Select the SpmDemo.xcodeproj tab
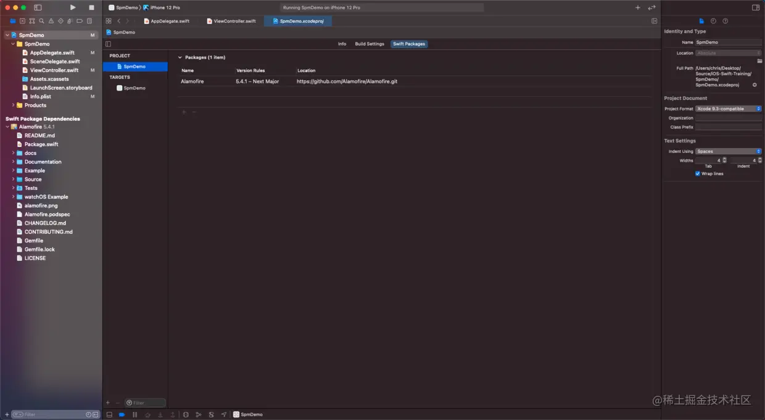This screenshot has height=420, width=765. (298, 21)
